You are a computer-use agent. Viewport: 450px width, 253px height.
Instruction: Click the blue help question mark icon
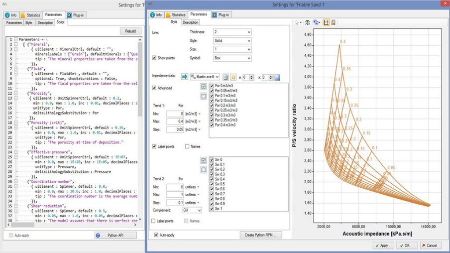[277, 77]
